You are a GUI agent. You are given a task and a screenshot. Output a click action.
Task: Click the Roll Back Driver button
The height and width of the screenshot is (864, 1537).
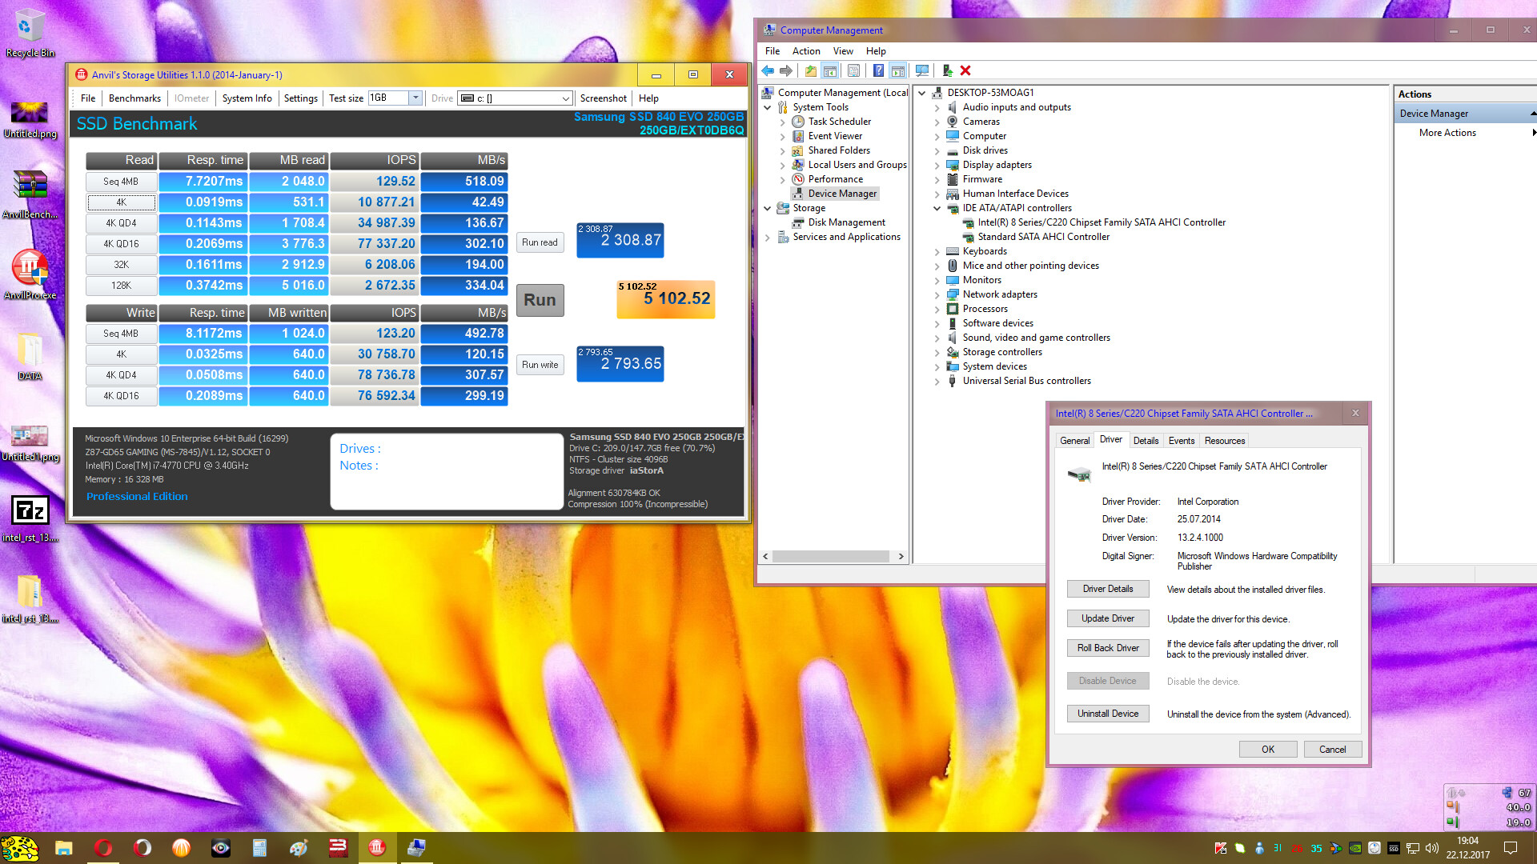tap(1108, 648)
